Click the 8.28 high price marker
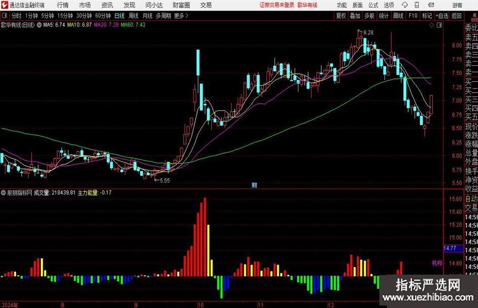 point(368,32)
